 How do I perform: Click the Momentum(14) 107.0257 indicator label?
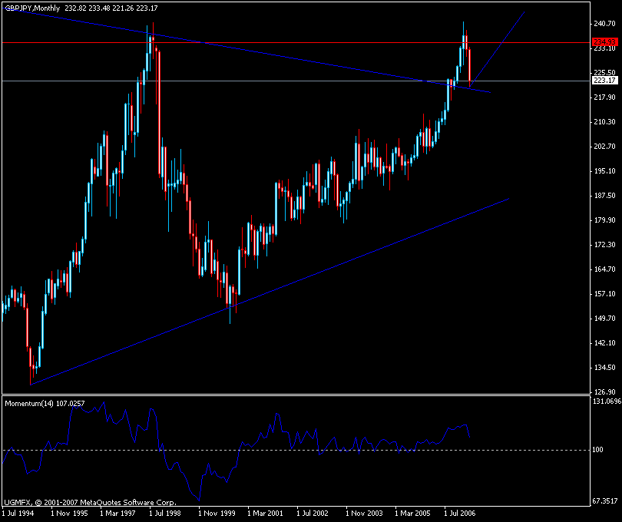coord(45,404)
